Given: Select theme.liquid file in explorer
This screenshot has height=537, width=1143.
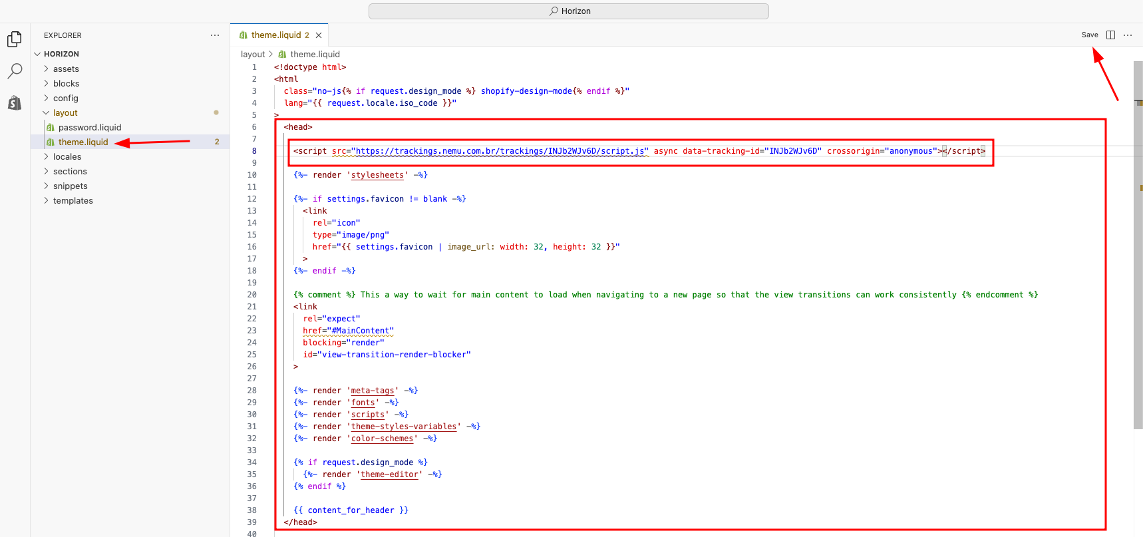Looking at the screenshot, I should coord(83,142).
